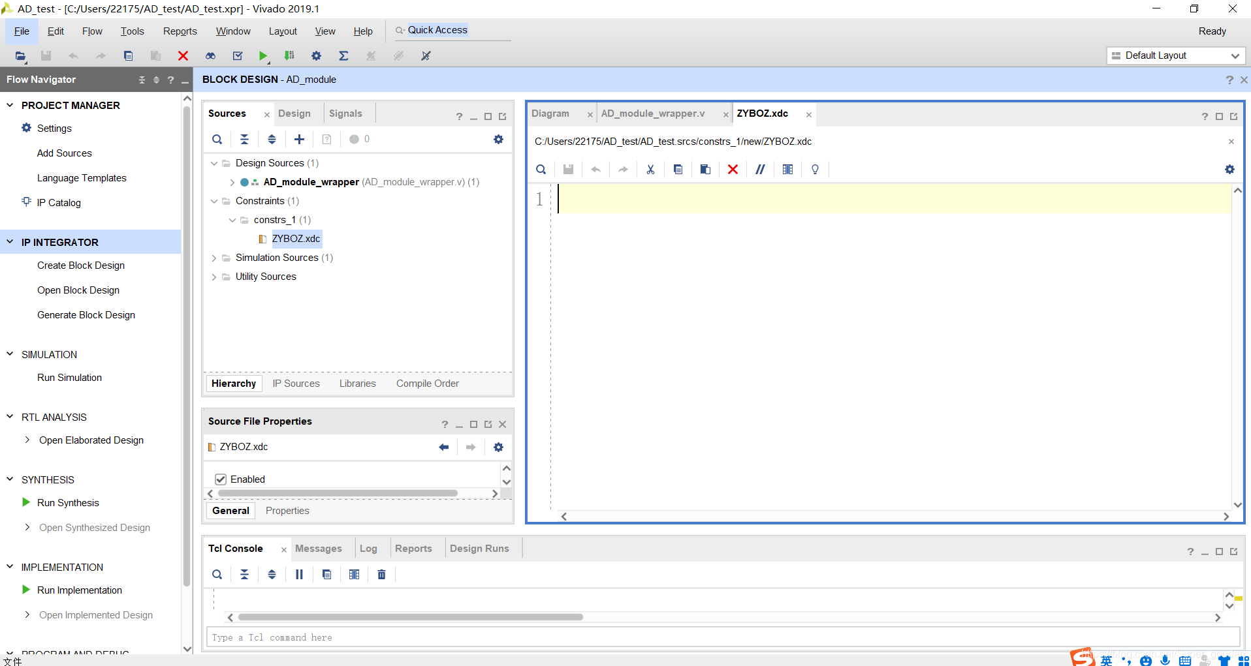Open Settings gear in main toolbar

point(316,56)
